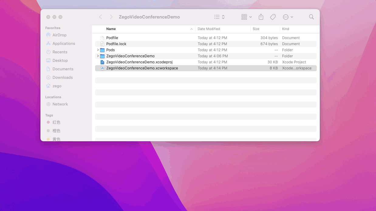This screenshot has width=376, height=211.
Task: Sort by the Kind column header
Action: 285,29
